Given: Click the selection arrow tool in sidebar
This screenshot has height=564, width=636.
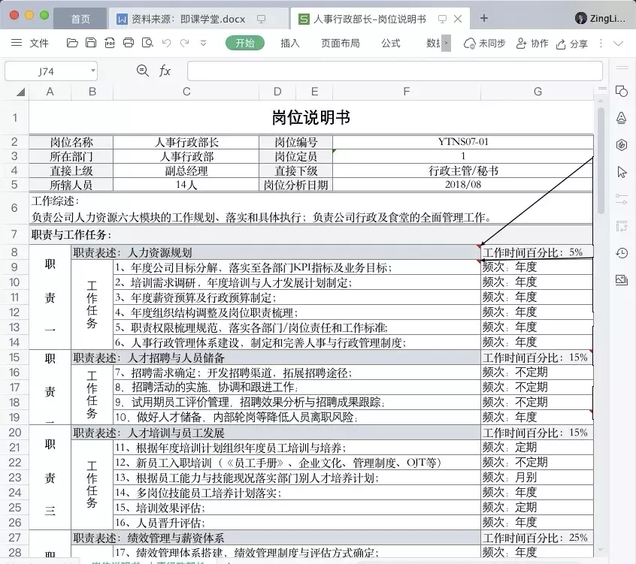Looking at the screenshot, I should (621, 172).
